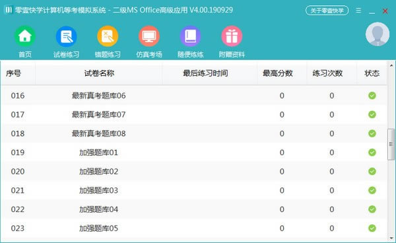The image size is (396, 243).
Task: Open the 附赠资料 gift icon
Action: tap(232, 36)
